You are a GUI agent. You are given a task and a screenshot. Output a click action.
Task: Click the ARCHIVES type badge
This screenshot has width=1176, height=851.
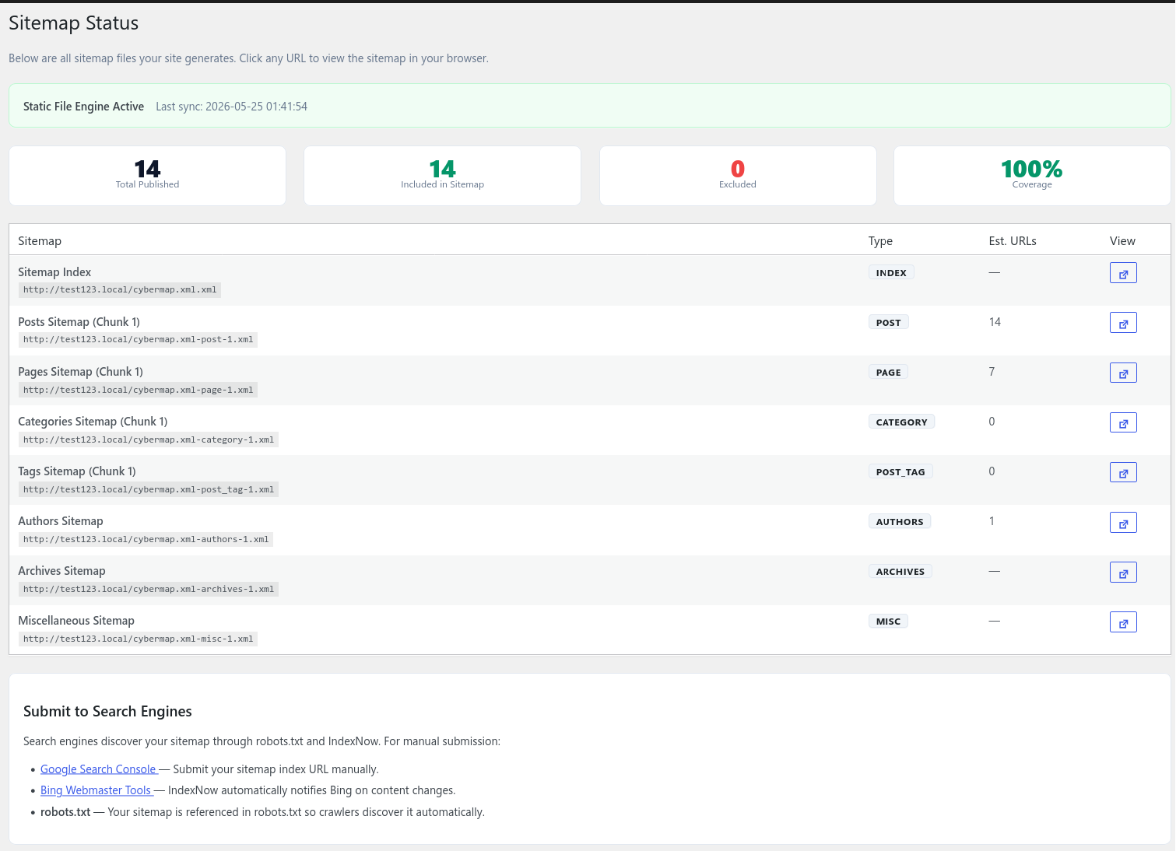click(x=900, y=572)
